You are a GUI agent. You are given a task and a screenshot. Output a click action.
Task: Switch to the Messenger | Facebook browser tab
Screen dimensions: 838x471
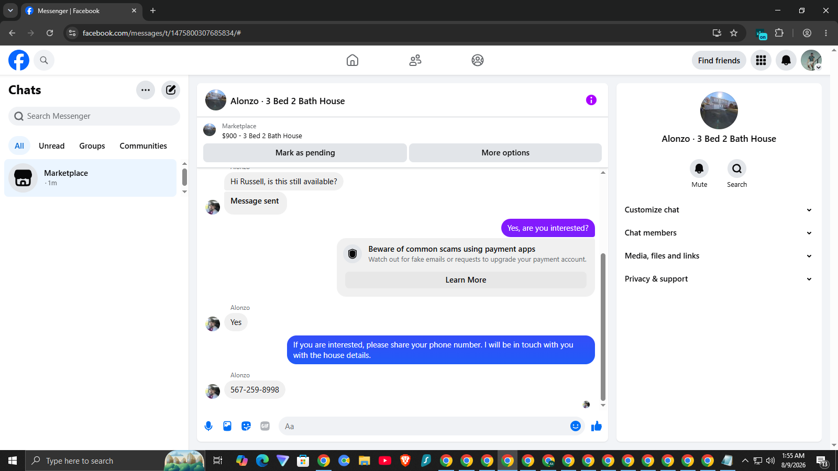81,10
